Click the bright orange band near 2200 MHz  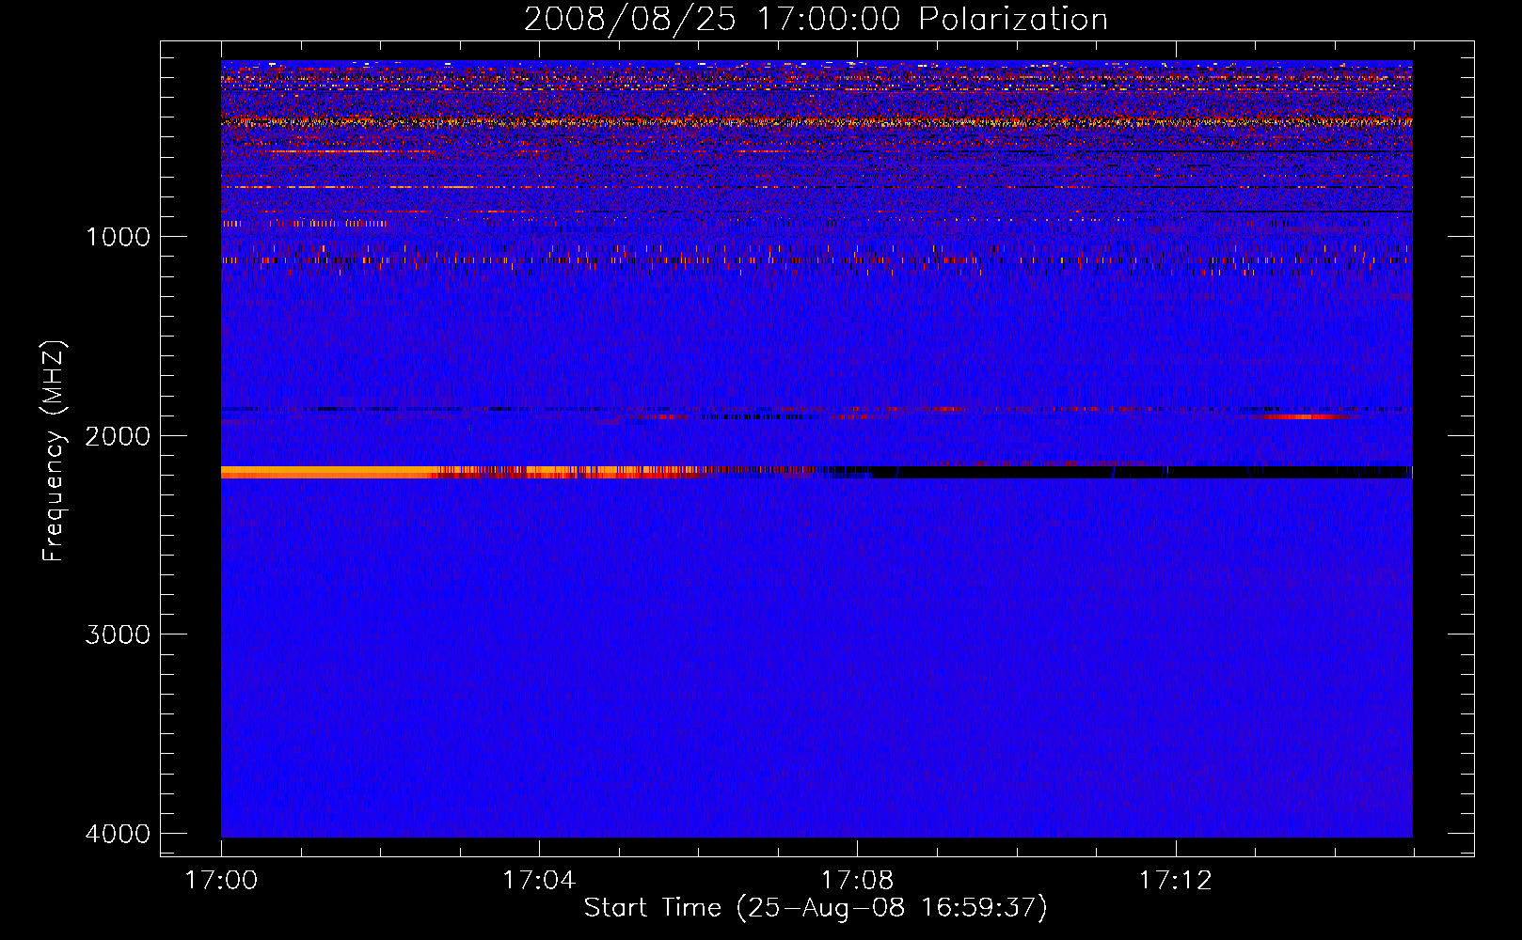coord(329,472)
